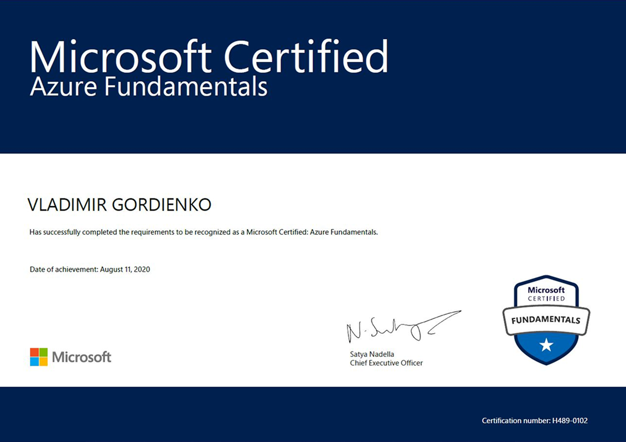Click the 'FUNDAMENTALS' banner on the badge

click(546, 320)
